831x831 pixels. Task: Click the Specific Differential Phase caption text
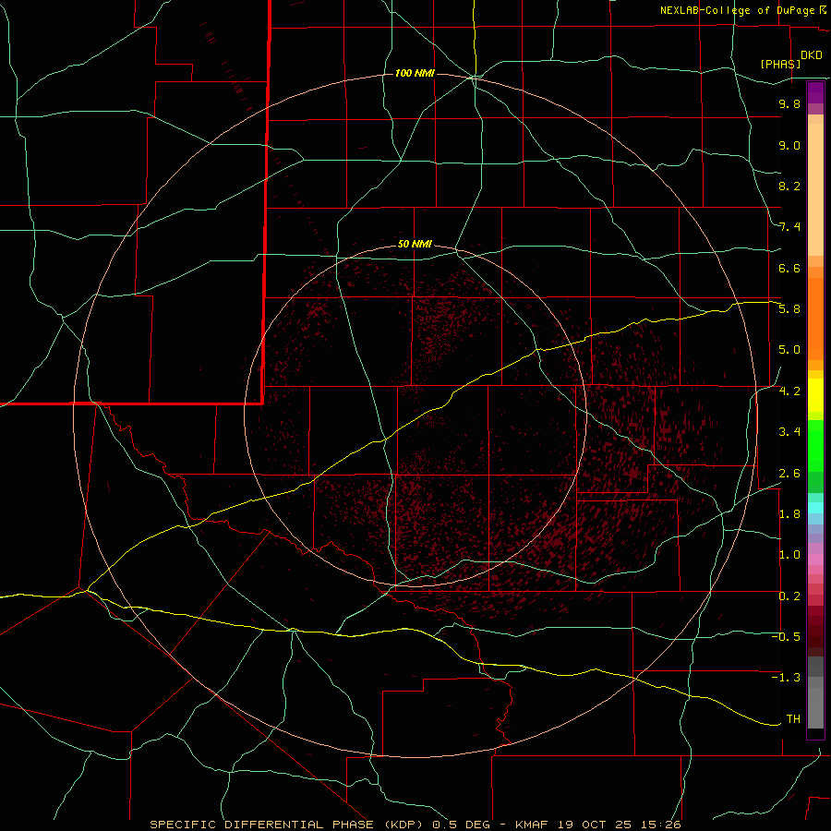click(x=415, y=824)
